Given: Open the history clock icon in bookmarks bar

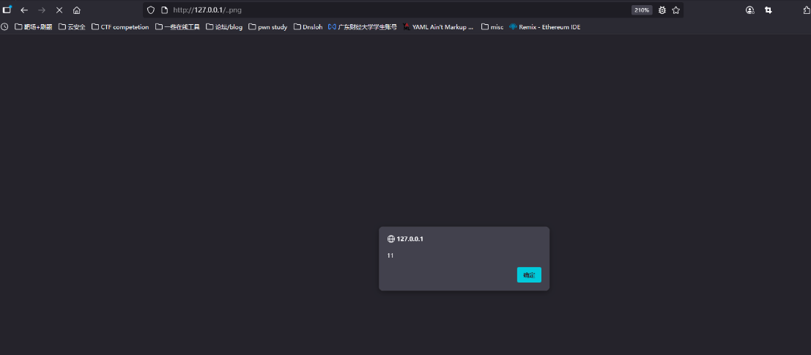Looking at the screenshot, I should [x=5, y=27].
